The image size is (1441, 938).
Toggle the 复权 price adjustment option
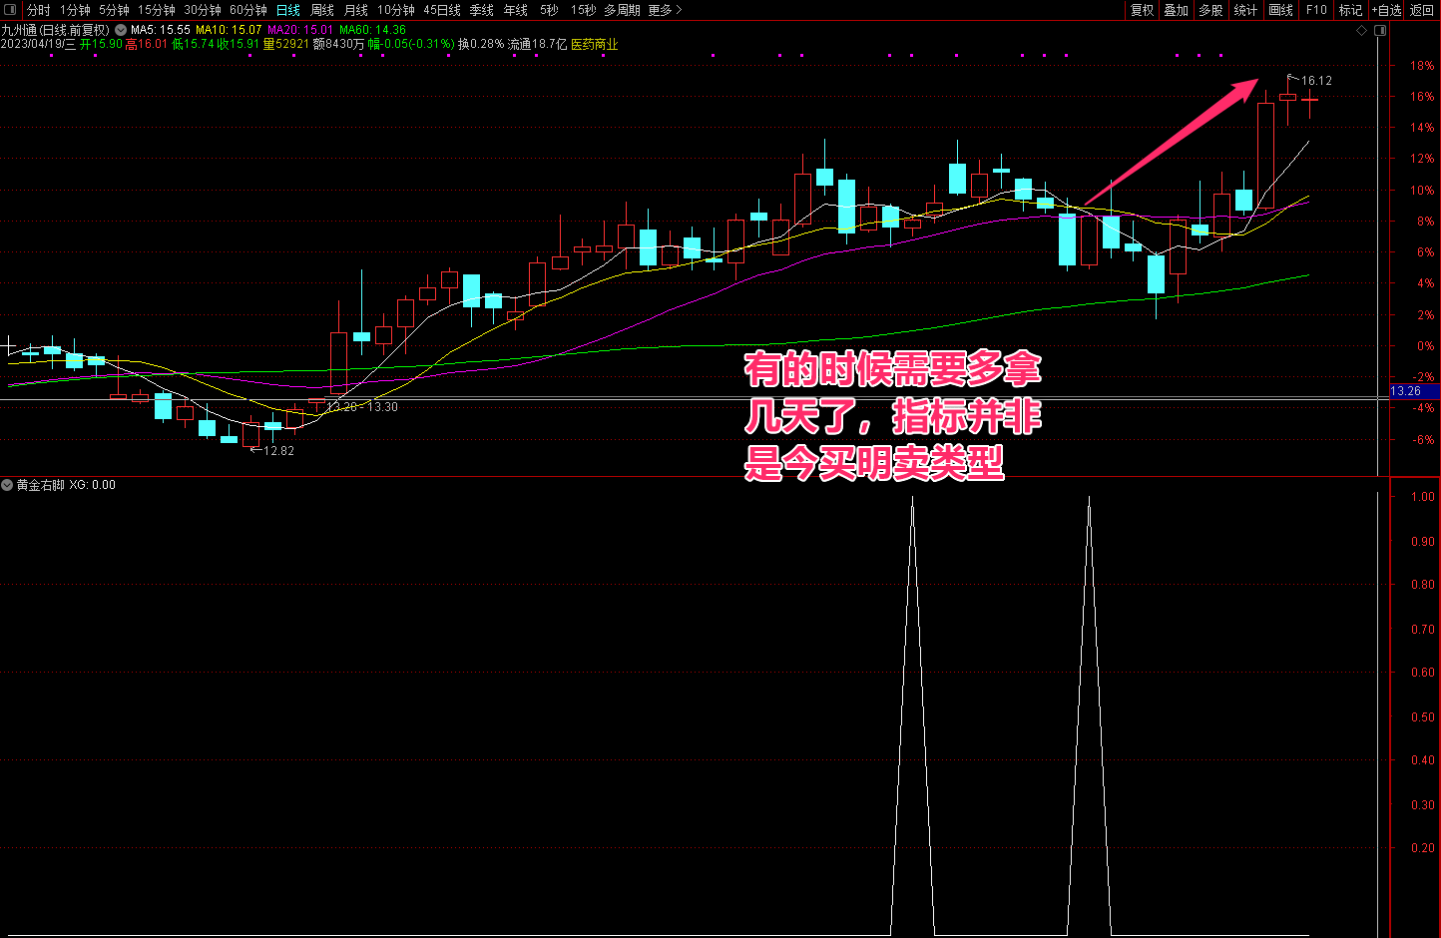pos(1142,10)
